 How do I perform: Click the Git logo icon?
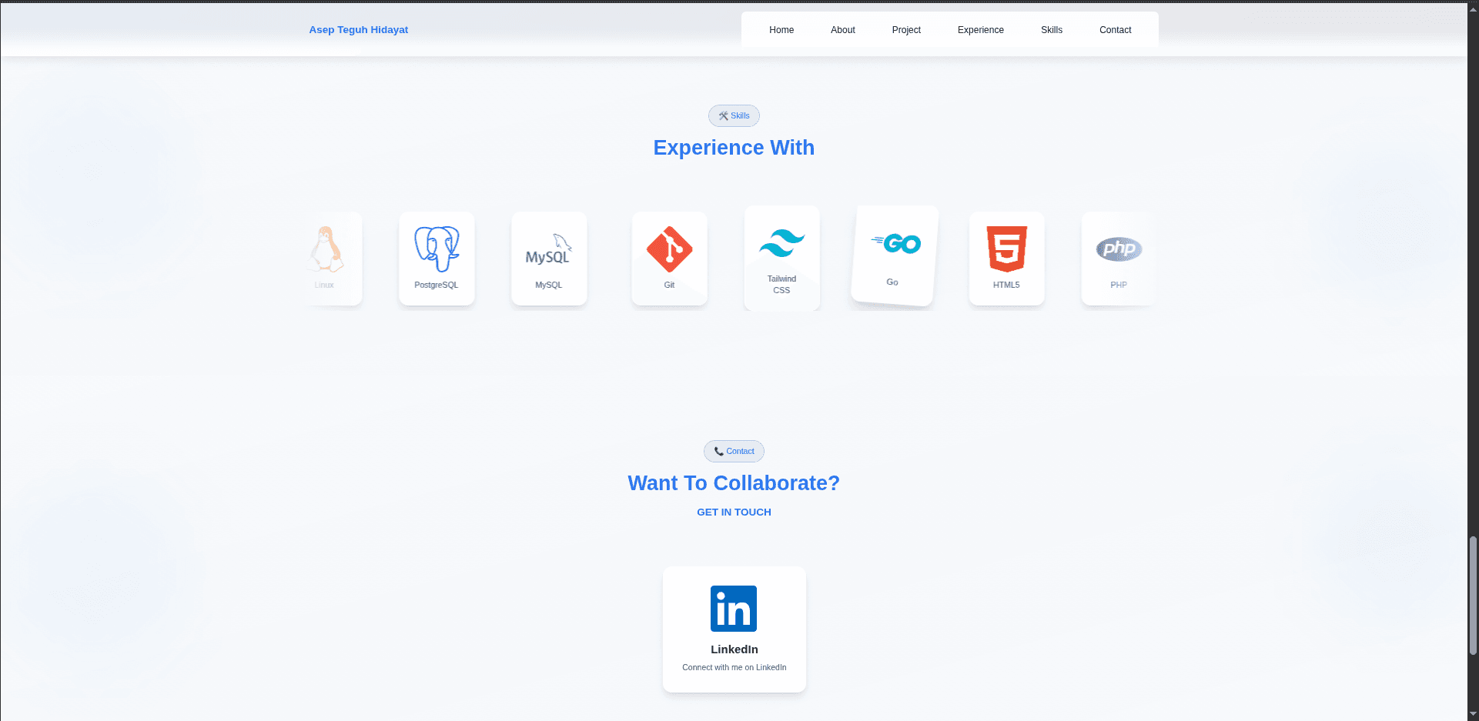pos(669,249)
